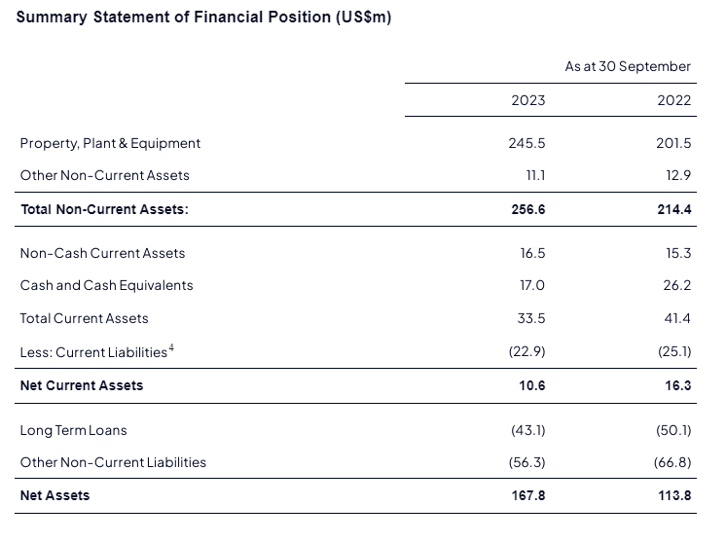726x542 pixels.
Task: Click the Net Current Assets label
Action: coord(82,385)
